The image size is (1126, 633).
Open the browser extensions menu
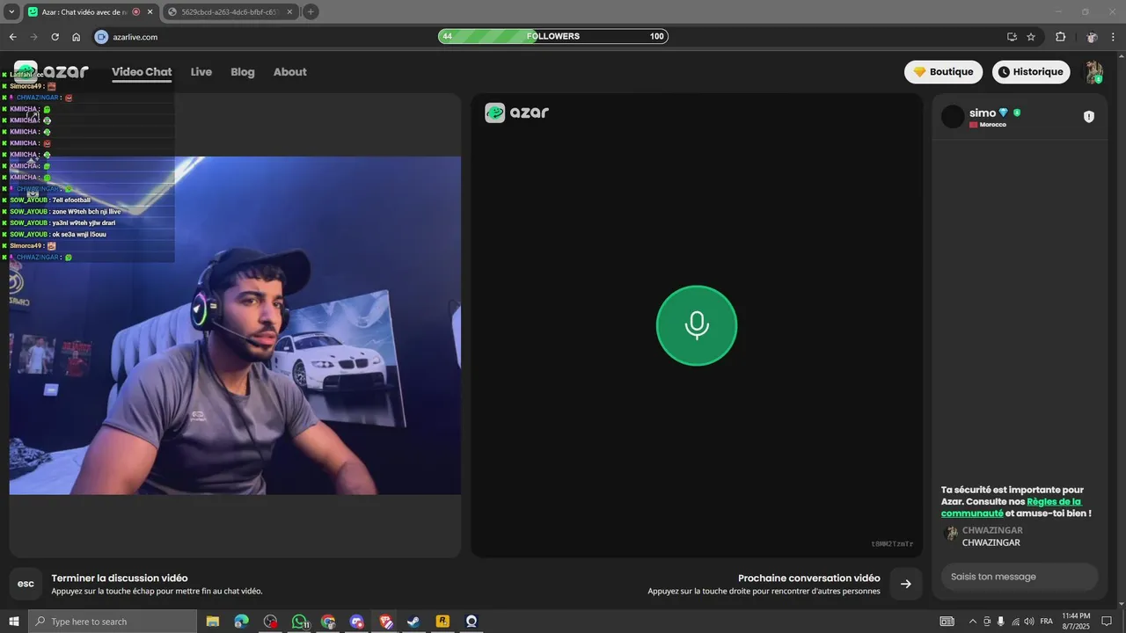(1060, 37)
